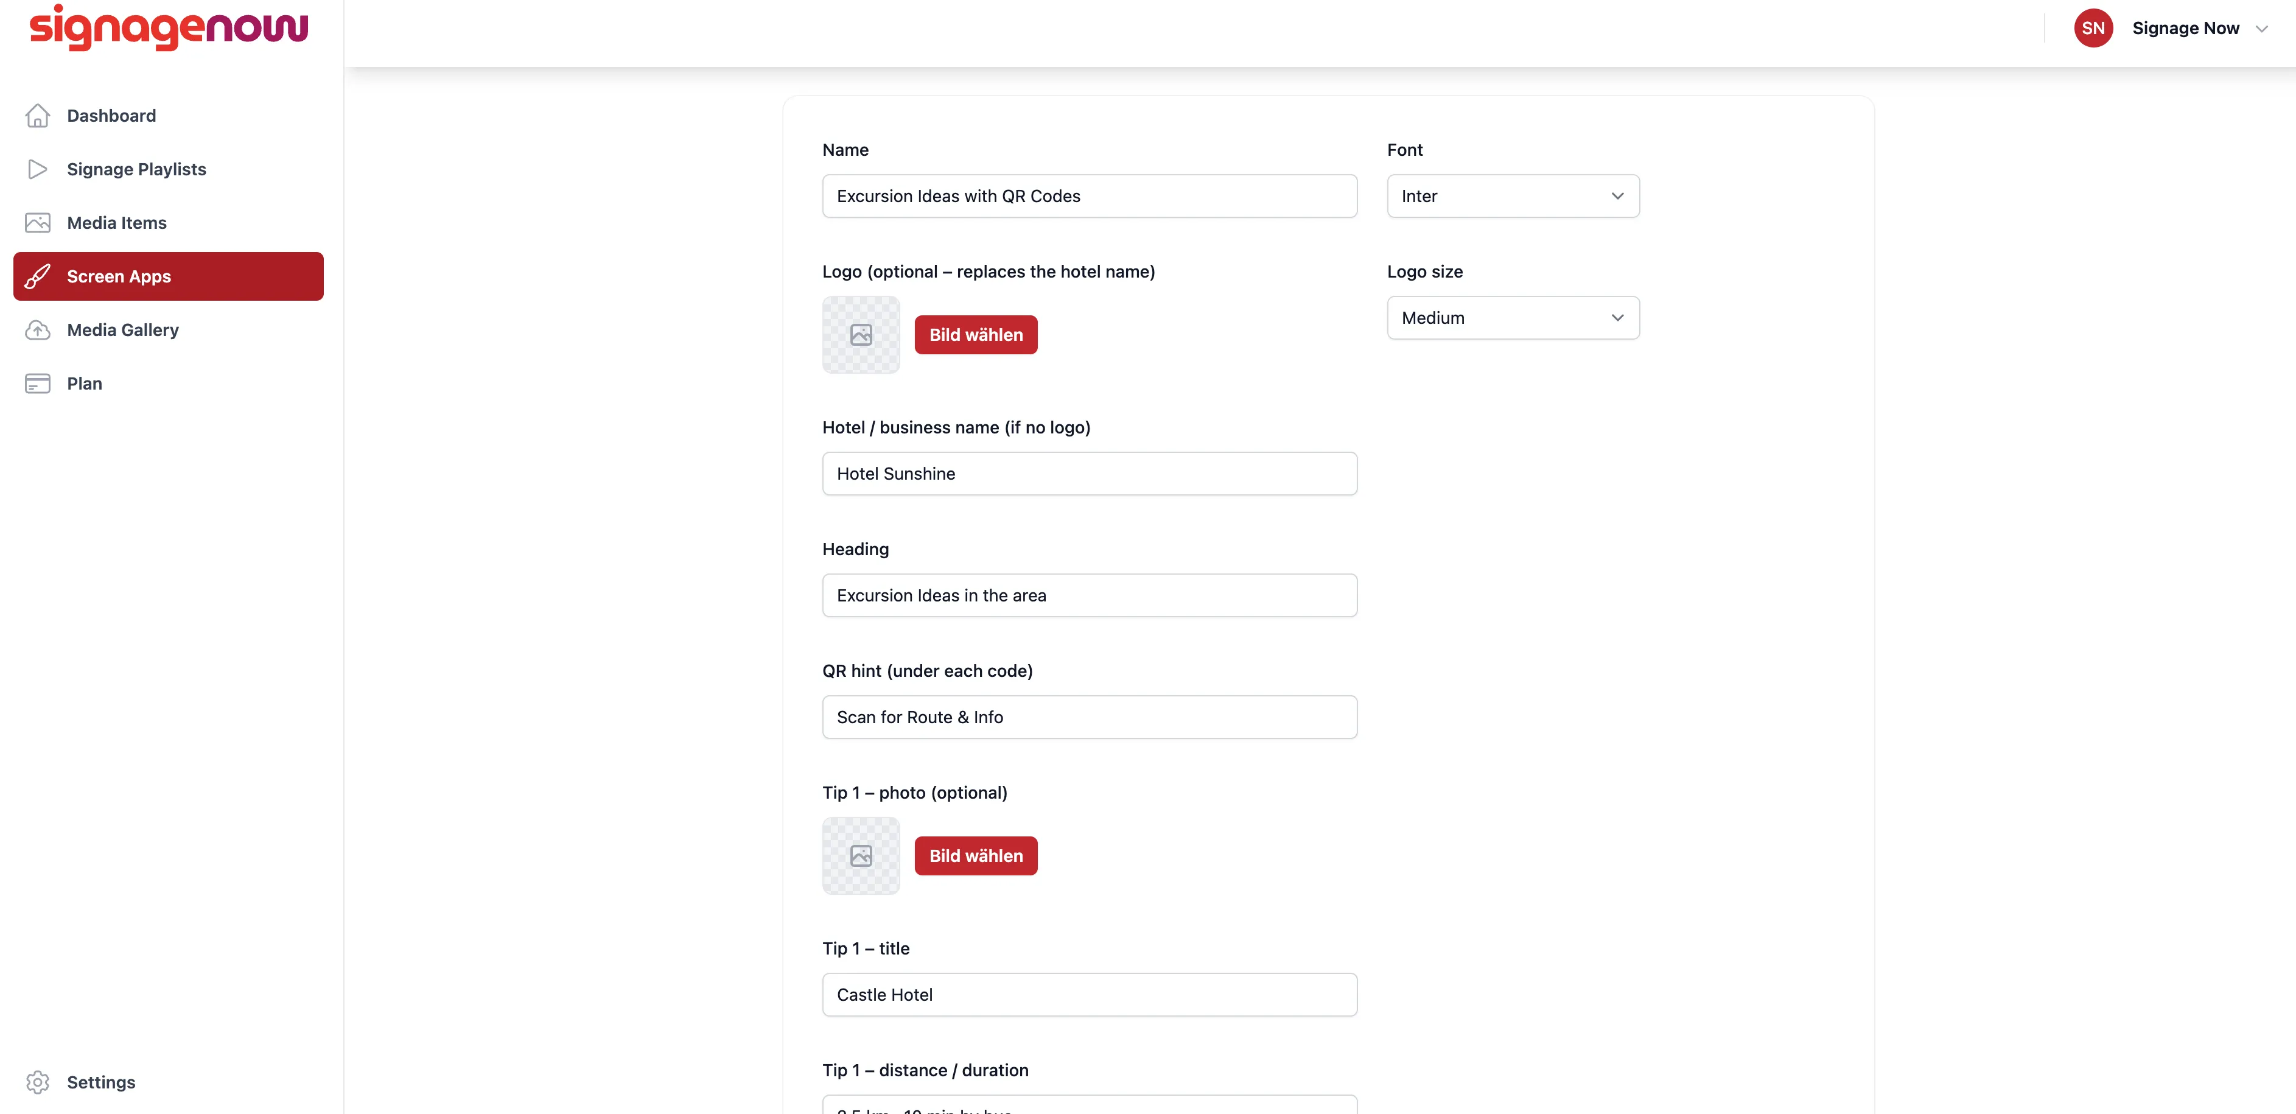Click Bild wählen for Tip 1 photo
Screen dimensions: 2296x1114
click(975, 857)
